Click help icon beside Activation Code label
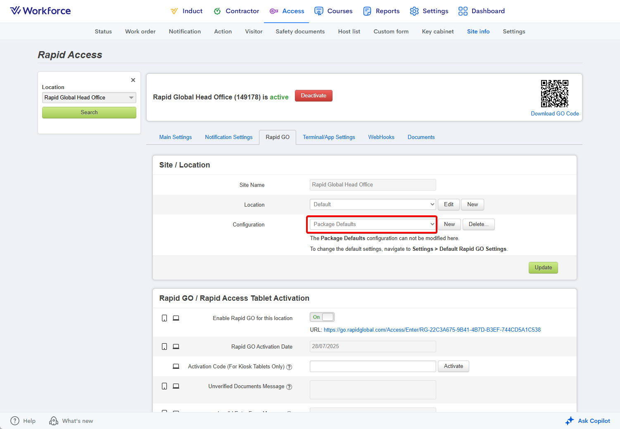This screenshot has width=620, height=429. (x=289, y=367)
